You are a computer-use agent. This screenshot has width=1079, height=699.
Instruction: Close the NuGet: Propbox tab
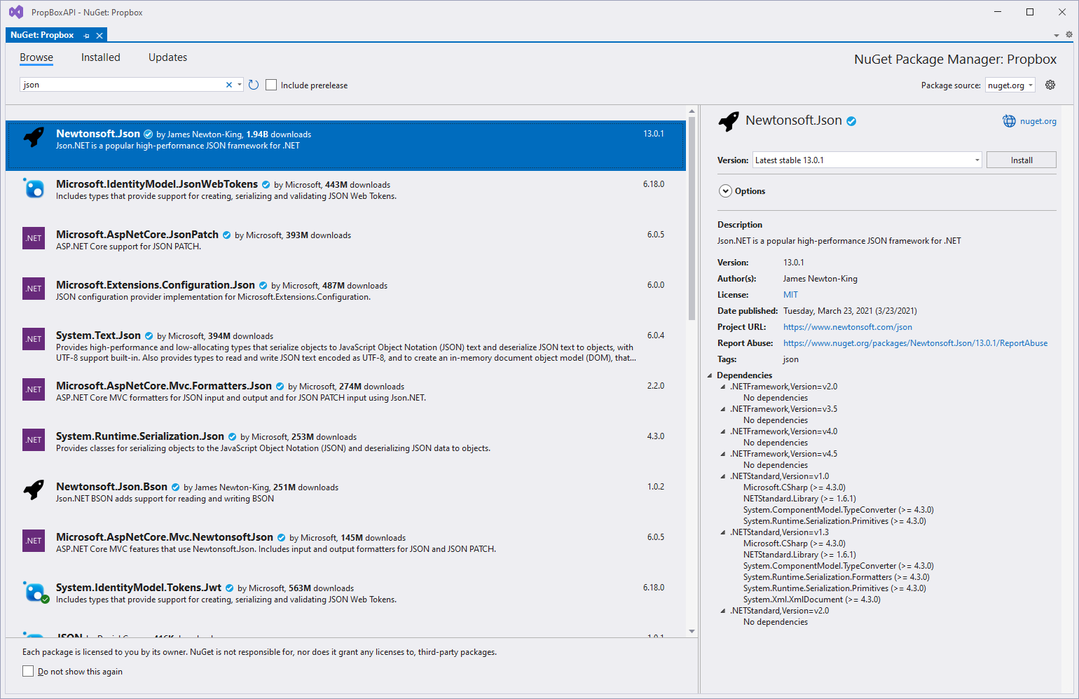pyautogui.click(x=99, y=36)
